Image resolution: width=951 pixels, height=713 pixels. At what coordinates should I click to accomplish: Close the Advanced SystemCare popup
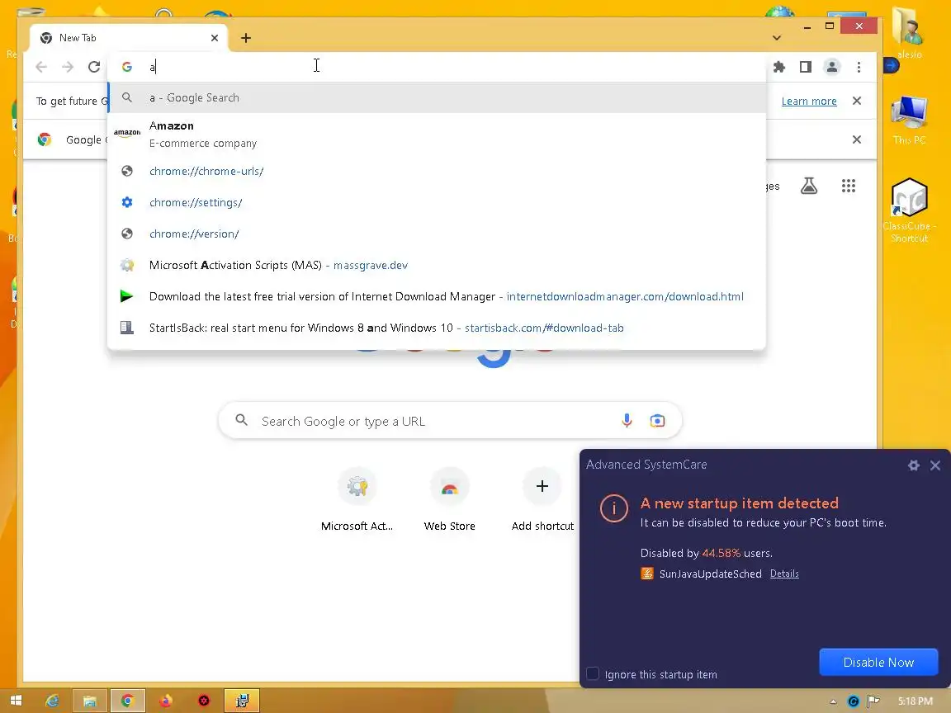click(935, 465)
